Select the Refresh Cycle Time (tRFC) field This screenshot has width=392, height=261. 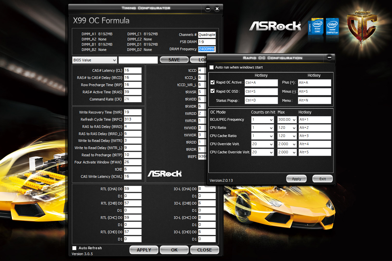(133, 119)
